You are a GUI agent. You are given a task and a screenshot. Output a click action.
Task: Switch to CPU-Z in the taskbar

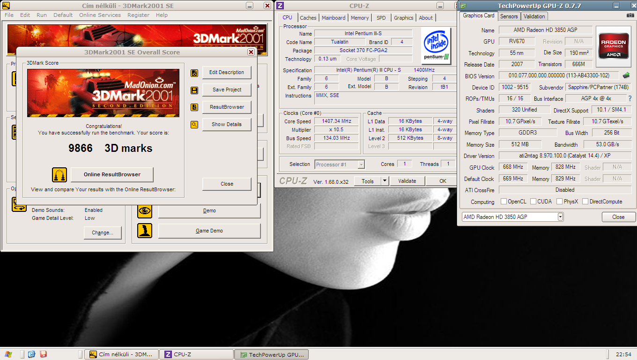pyautogui.click(x=196, y=354)
